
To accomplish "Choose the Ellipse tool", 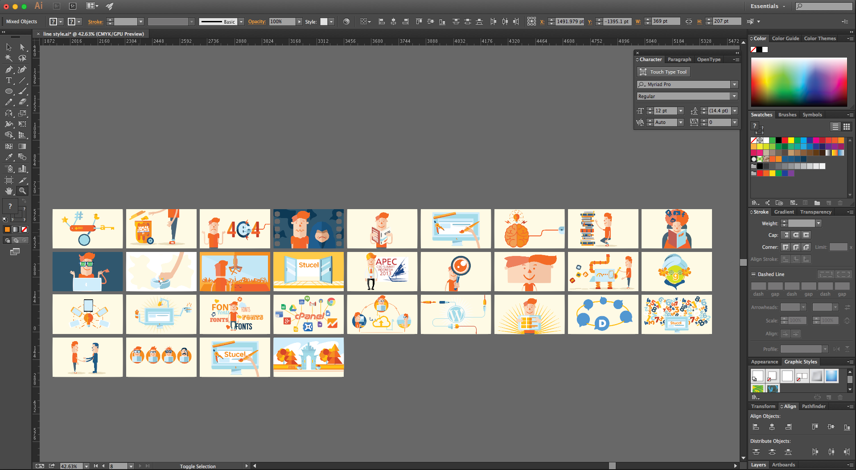I will pyautogui.click(x=9, y=91).
